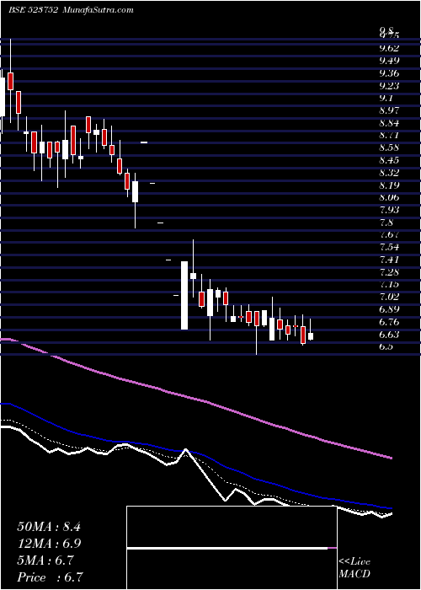Select the 8.06 price axis label
The image size is (421, 590).
(389, 197)
